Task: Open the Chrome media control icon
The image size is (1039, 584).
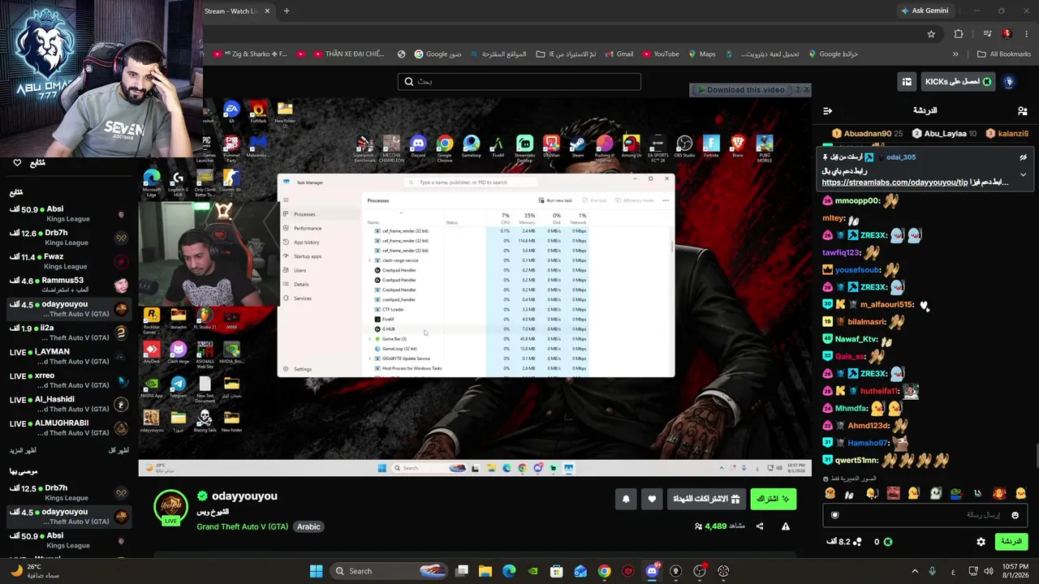Action: click(x=987, y=34)
